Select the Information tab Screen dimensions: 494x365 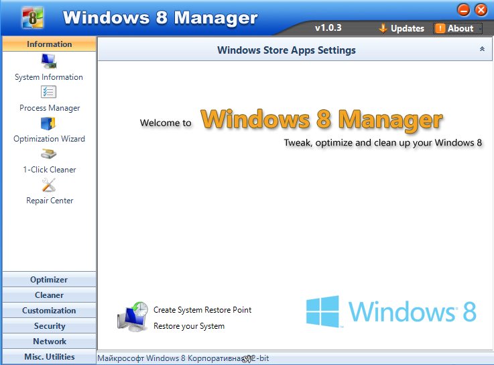click(49, 44)
